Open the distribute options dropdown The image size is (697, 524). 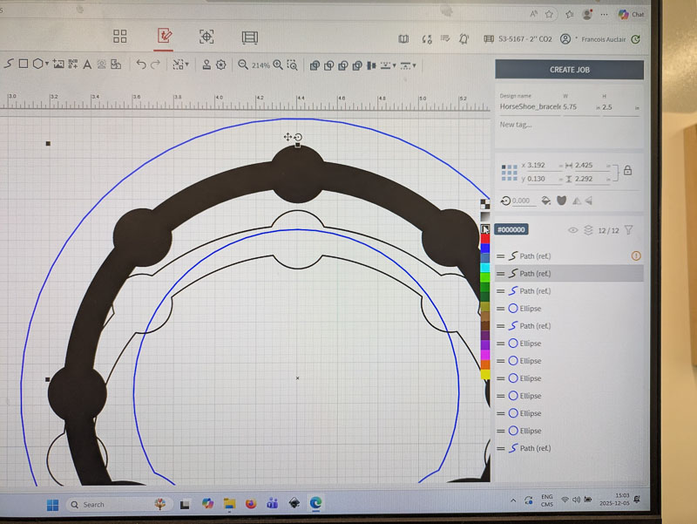point(414,65)
